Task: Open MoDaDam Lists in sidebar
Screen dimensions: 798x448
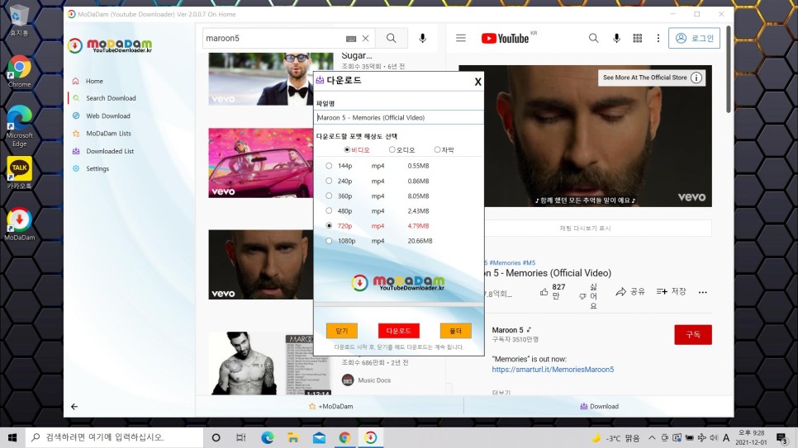Action: pyautogui.click(x=108, y=133)
